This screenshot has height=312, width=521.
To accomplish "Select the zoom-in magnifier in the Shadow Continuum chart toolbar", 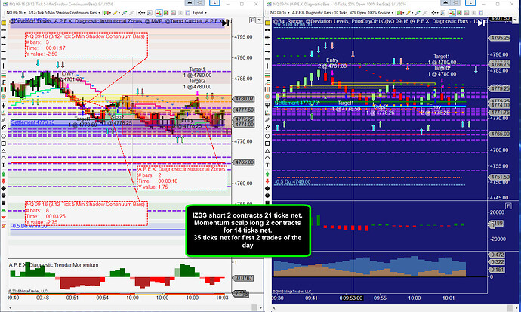I will (150, 13).
